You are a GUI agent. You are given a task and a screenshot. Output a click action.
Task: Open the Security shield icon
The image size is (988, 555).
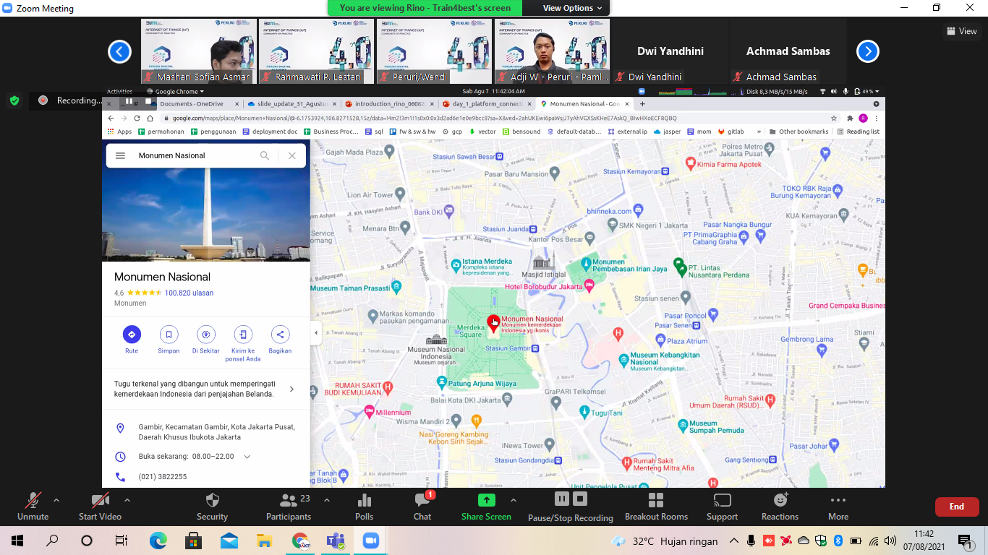(x=212, y=500)
